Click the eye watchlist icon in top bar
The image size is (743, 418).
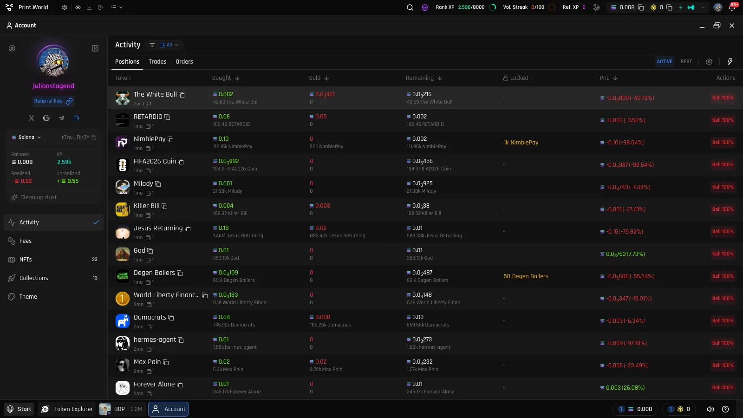78,7
